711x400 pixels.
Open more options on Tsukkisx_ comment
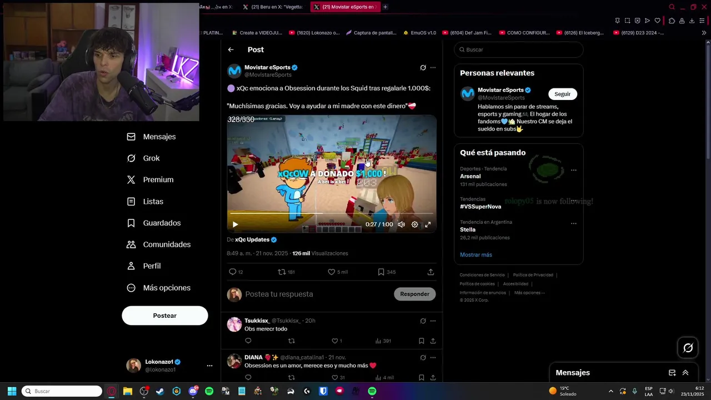point(433,321)
